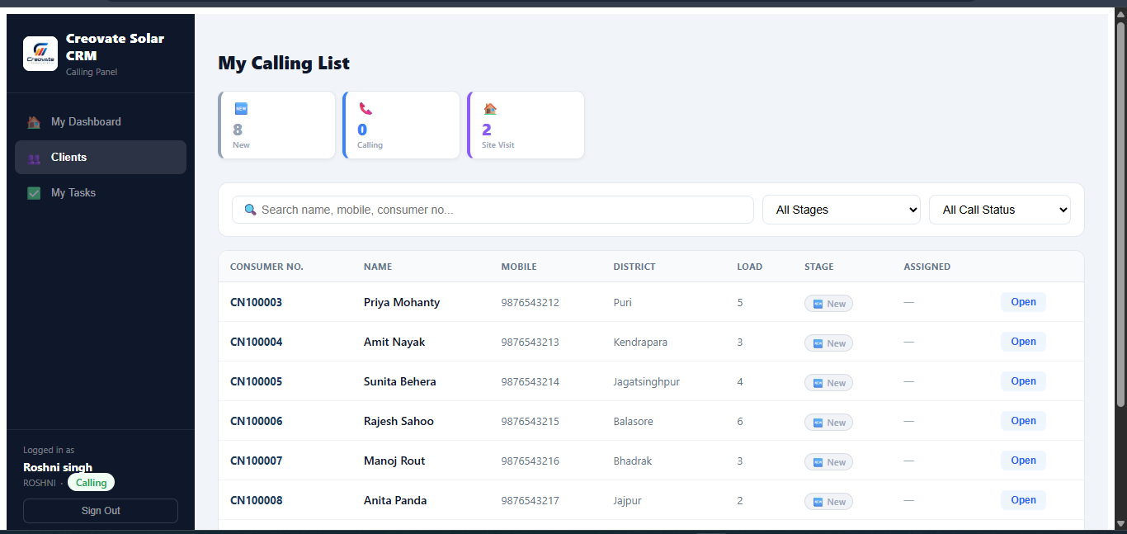1127x534 pixels.
Task: Click the New stage badge for Rajesh Sahoo
Action: point(828,423)
